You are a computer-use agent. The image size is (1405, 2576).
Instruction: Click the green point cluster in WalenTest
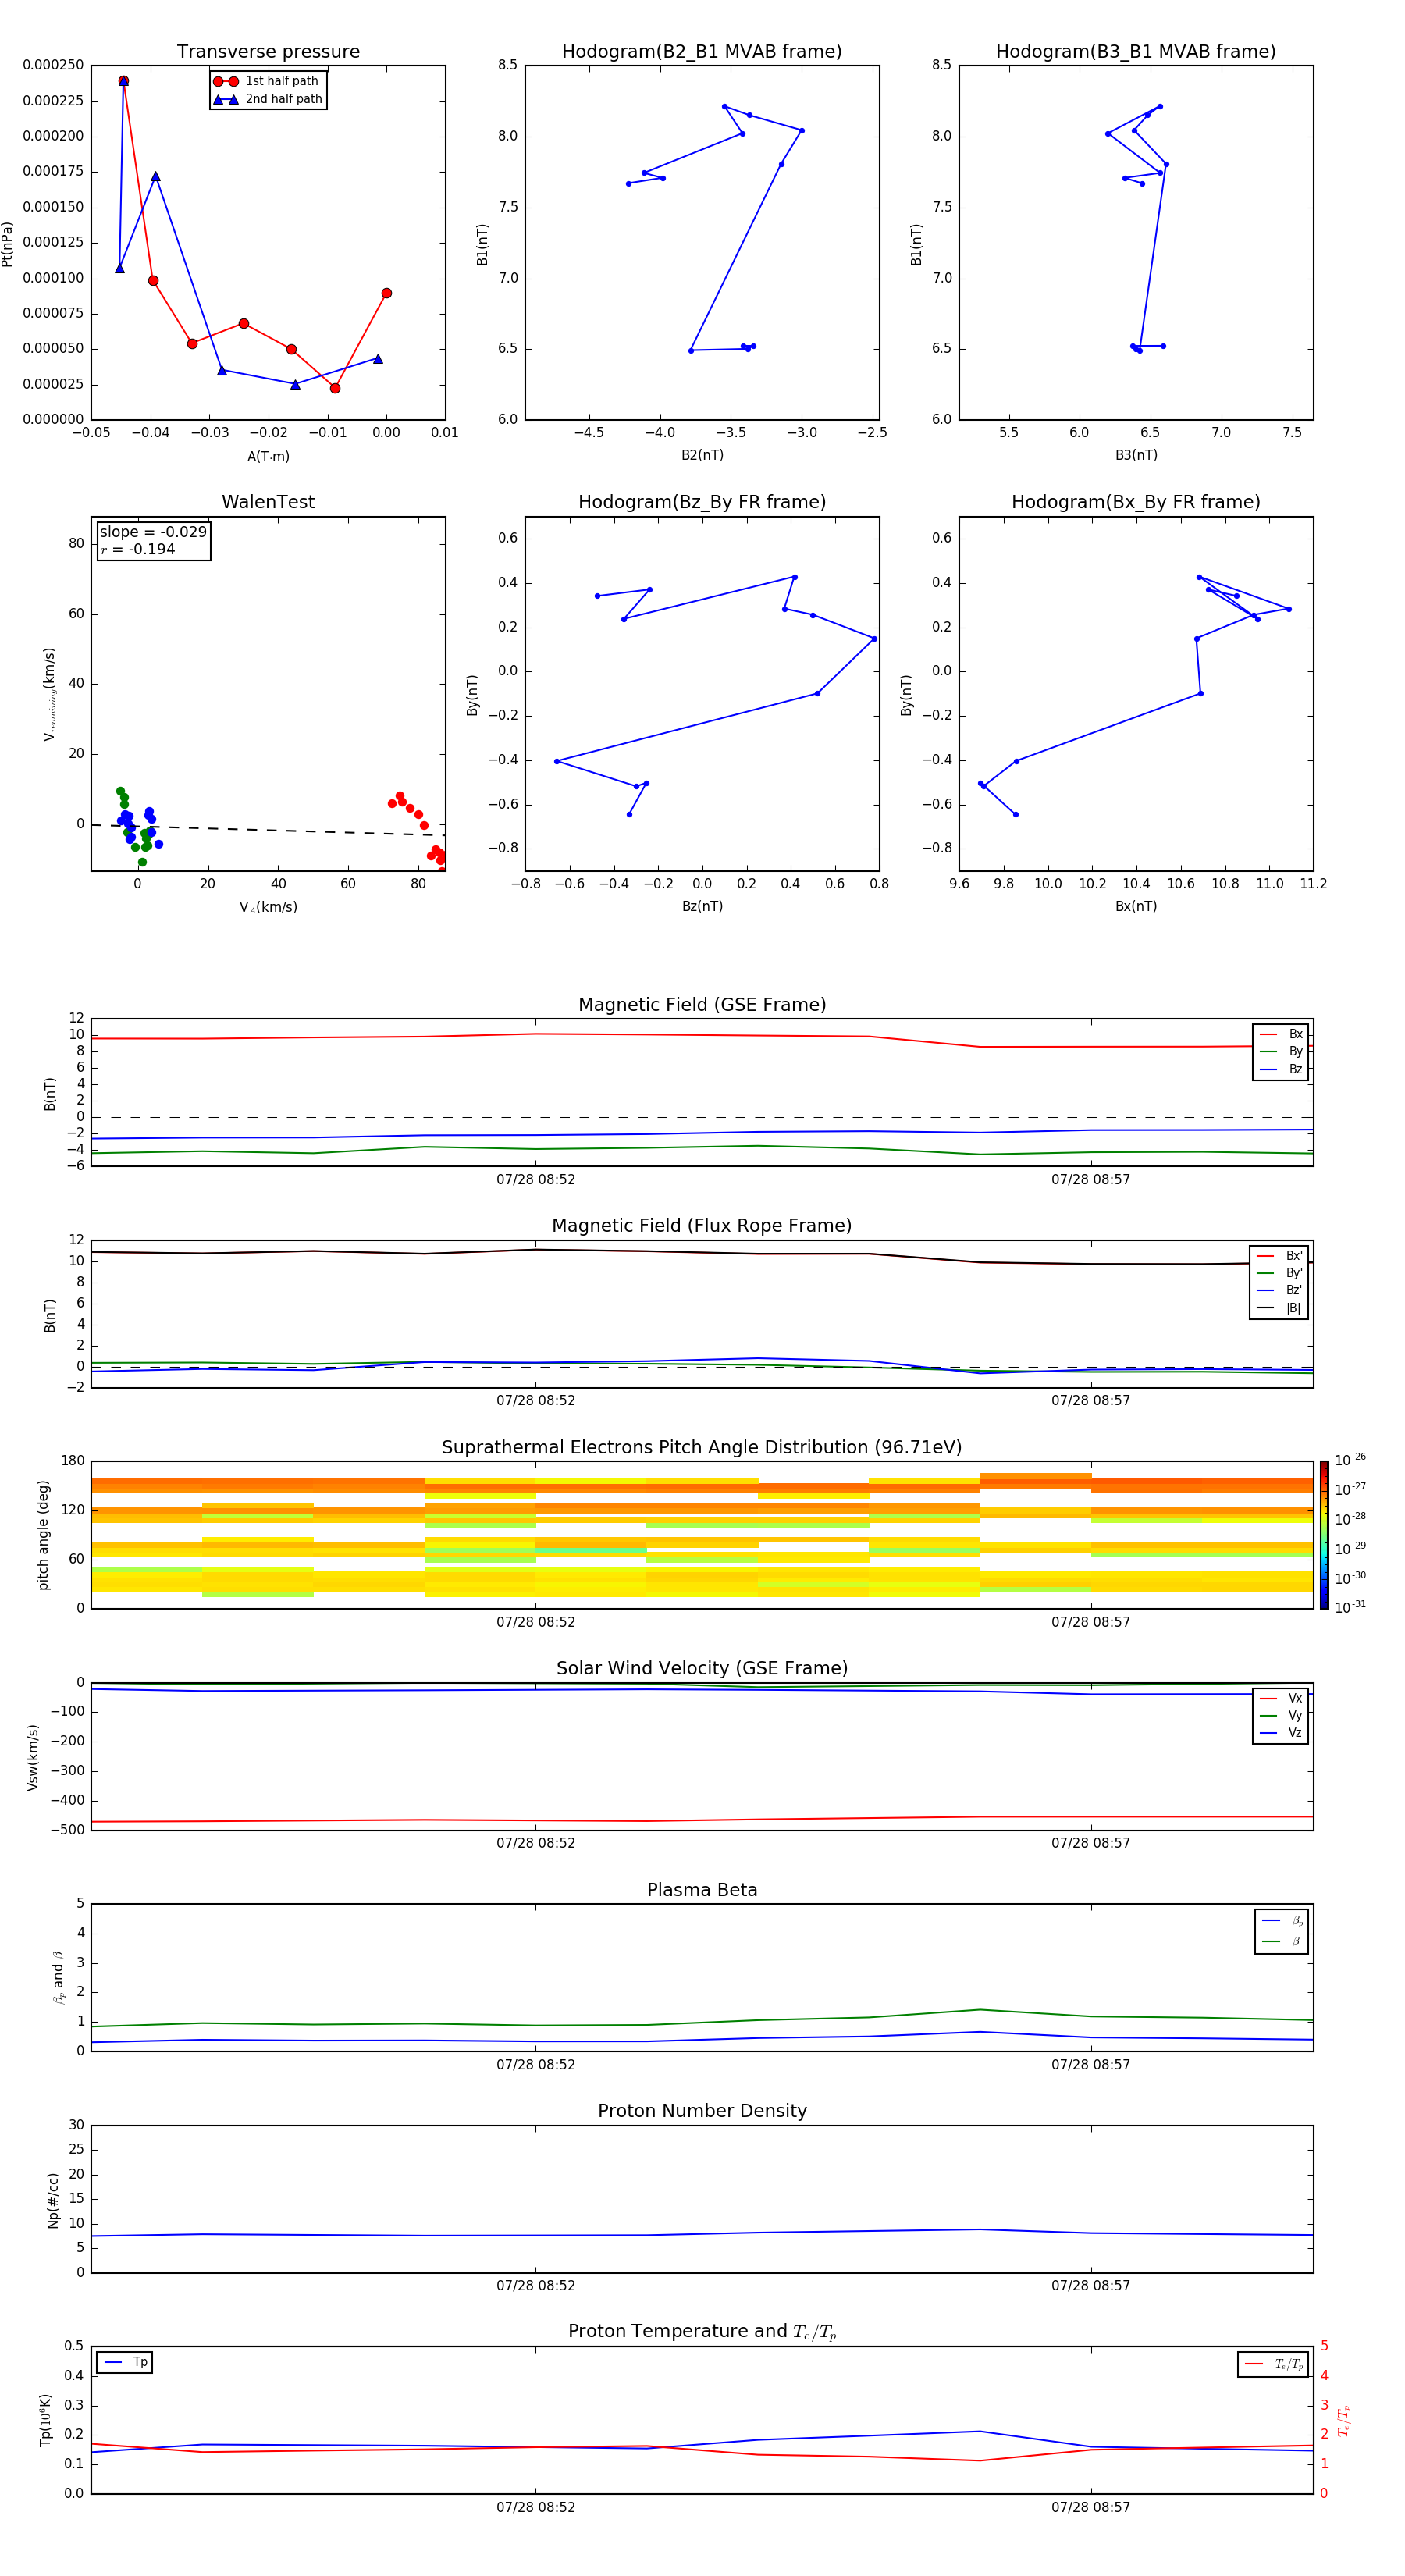[133, 826]
